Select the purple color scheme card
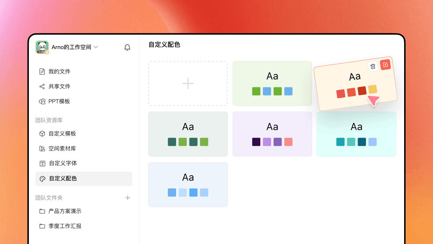This screenshot has width=433, height=244. (272, 134)
